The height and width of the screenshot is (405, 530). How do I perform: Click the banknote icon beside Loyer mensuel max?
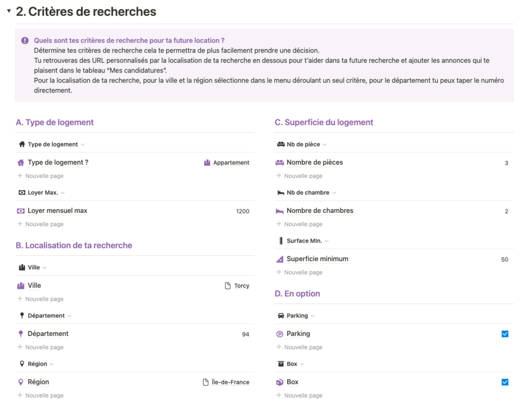21,211
